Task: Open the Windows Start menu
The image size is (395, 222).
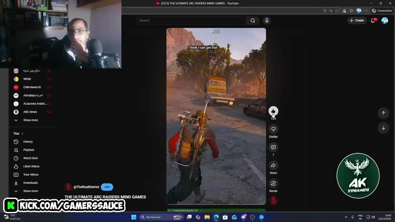Action: point(134,217)
